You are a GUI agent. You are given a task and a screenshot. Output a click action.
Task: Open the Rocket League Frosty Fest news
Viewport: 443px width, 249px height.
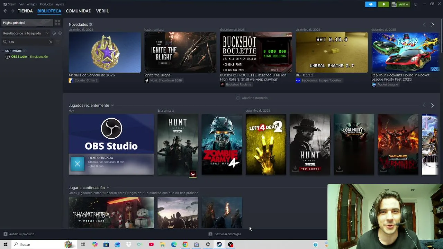405,53
